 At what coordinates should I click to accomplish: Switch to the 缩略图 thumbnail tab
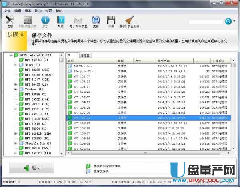click(85, 55)
